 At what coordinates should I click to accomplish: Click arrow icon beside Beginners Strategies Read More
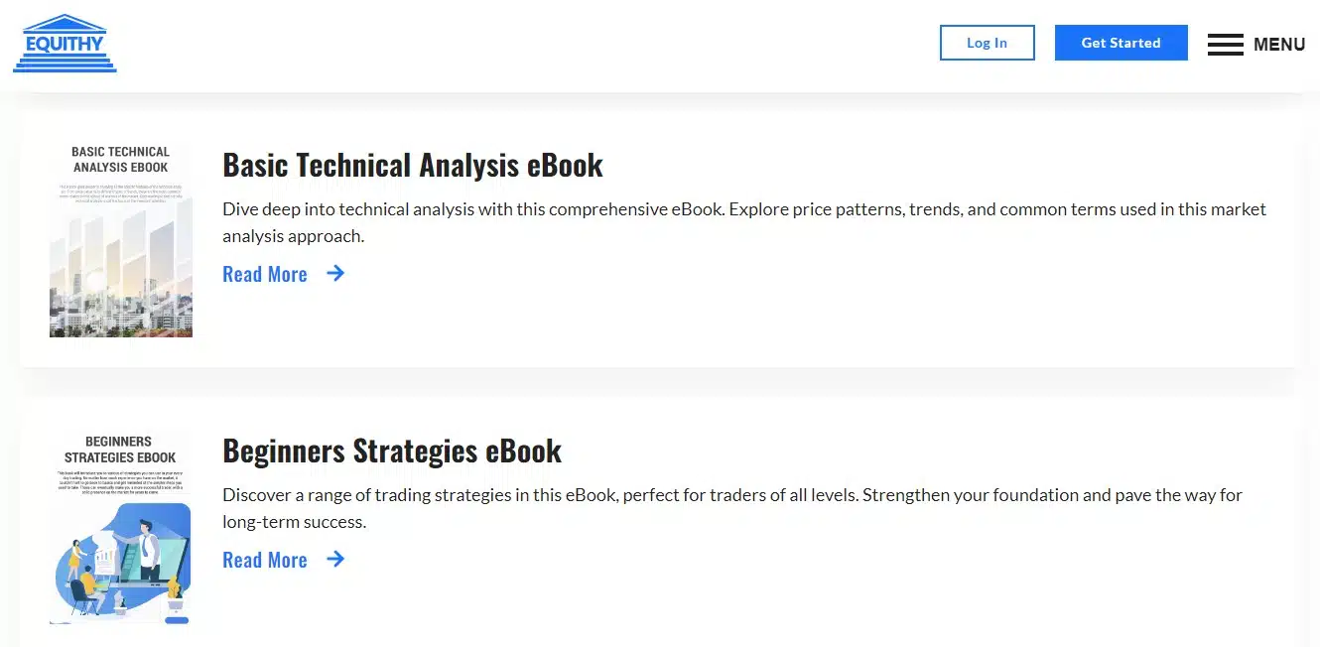335,559
